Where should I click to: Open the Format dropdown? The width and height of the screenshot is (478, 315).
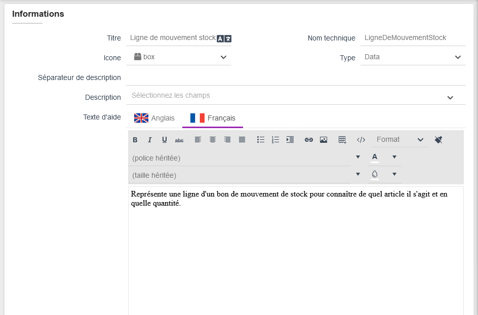pyautogui.click(x=400, y=140)
